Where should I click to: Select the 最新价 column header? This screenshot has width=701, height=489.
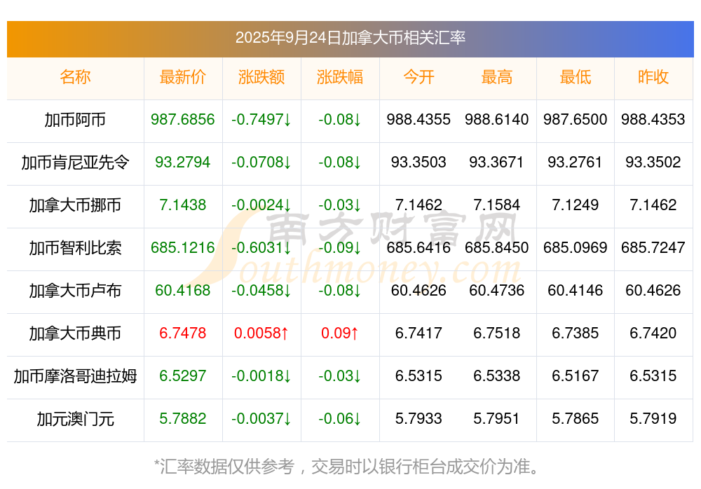pos(183,77)
